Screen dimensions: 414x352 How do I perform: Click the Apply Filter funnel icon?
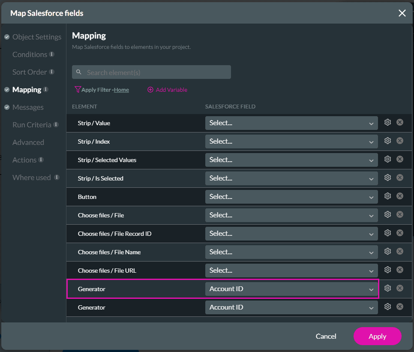click(x=78, y=90)
